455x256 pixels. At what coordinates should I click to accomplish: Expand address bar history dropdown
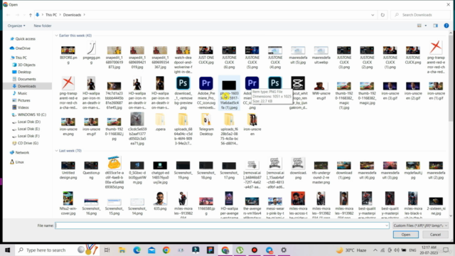(373, 15)
